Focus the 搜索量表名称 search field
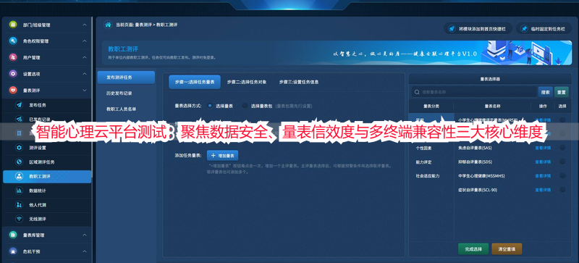The height and width of the screenshot is (263, 579). pyautogui.click(x=474, y=92)
